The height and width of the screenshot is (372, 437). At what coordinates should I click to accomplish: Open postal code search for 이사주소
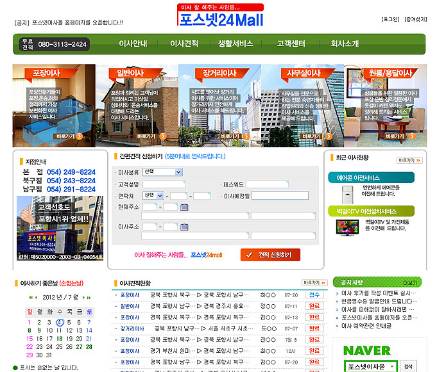184,227
